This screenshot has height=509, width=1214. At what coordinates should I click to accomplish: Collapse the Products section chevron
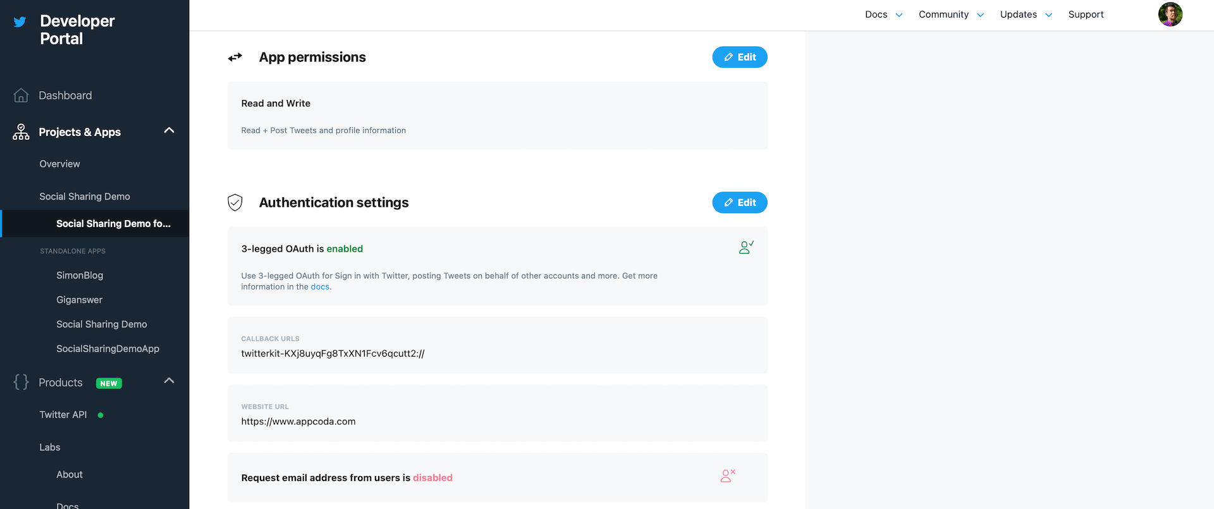[x=169, y=381]
